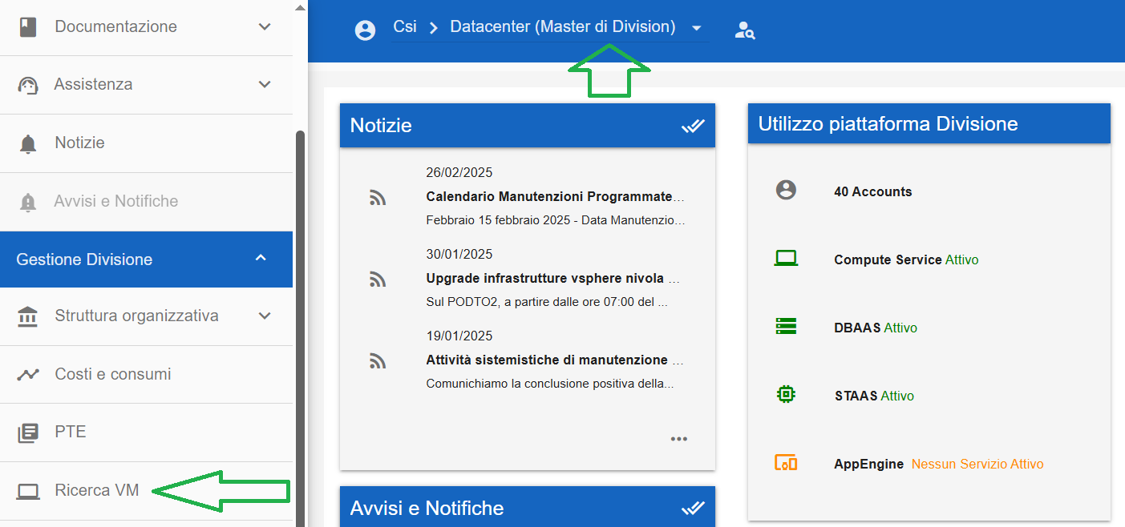Click RSS icon beside 19/01/2025 news
This screenshot has width=1125, height=527.
point(378,360)
